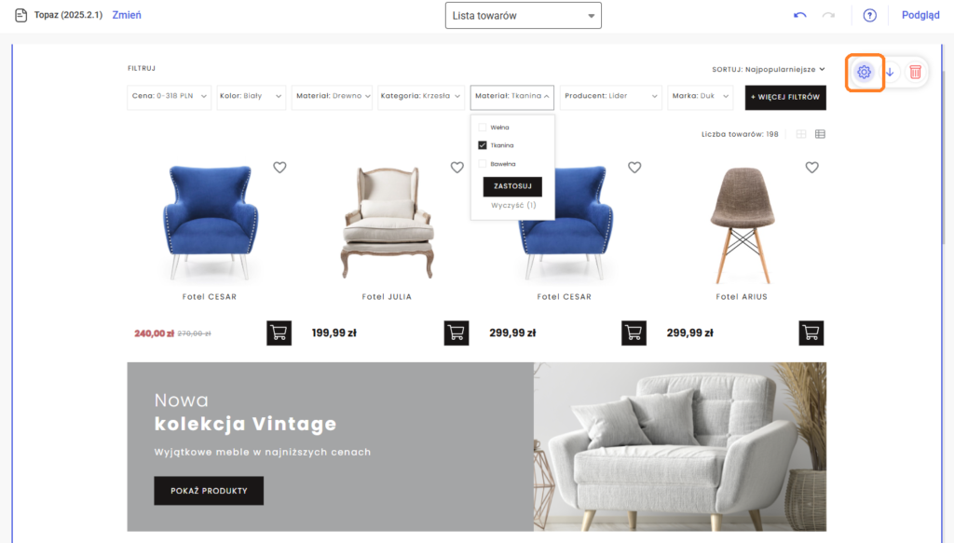954x543 pixels.
Task: Check the Bawełna checkbox
Action: [x=483, y=164]
